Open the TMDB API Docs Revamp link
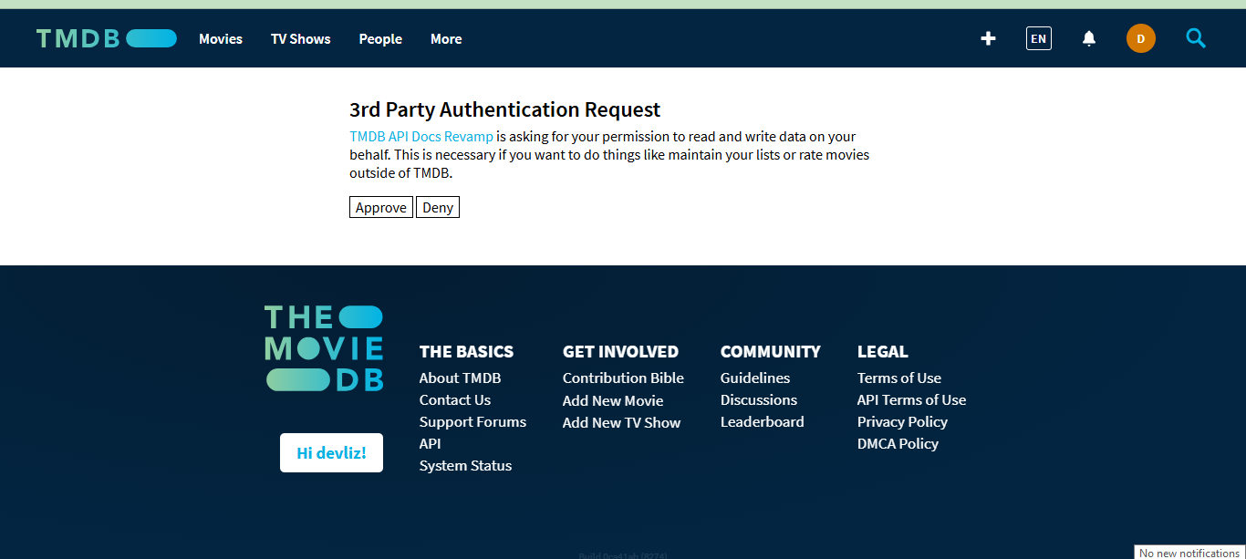1246x559 pixels. point(421,137)
